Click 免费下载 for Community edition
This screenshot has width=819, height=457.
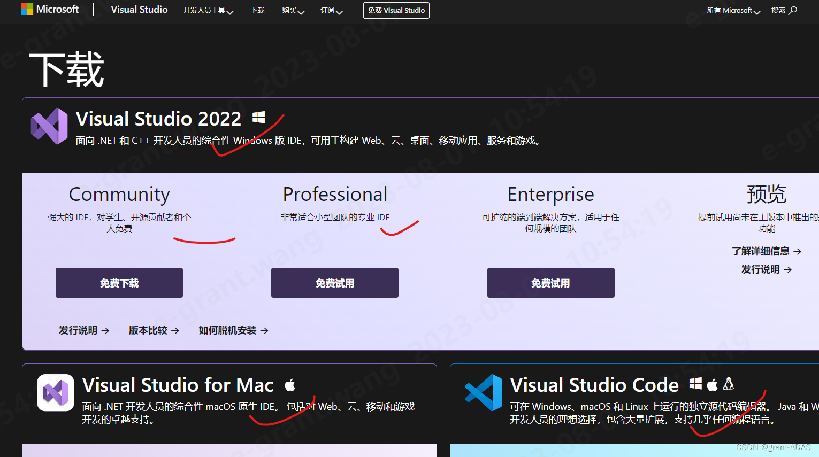119,283
